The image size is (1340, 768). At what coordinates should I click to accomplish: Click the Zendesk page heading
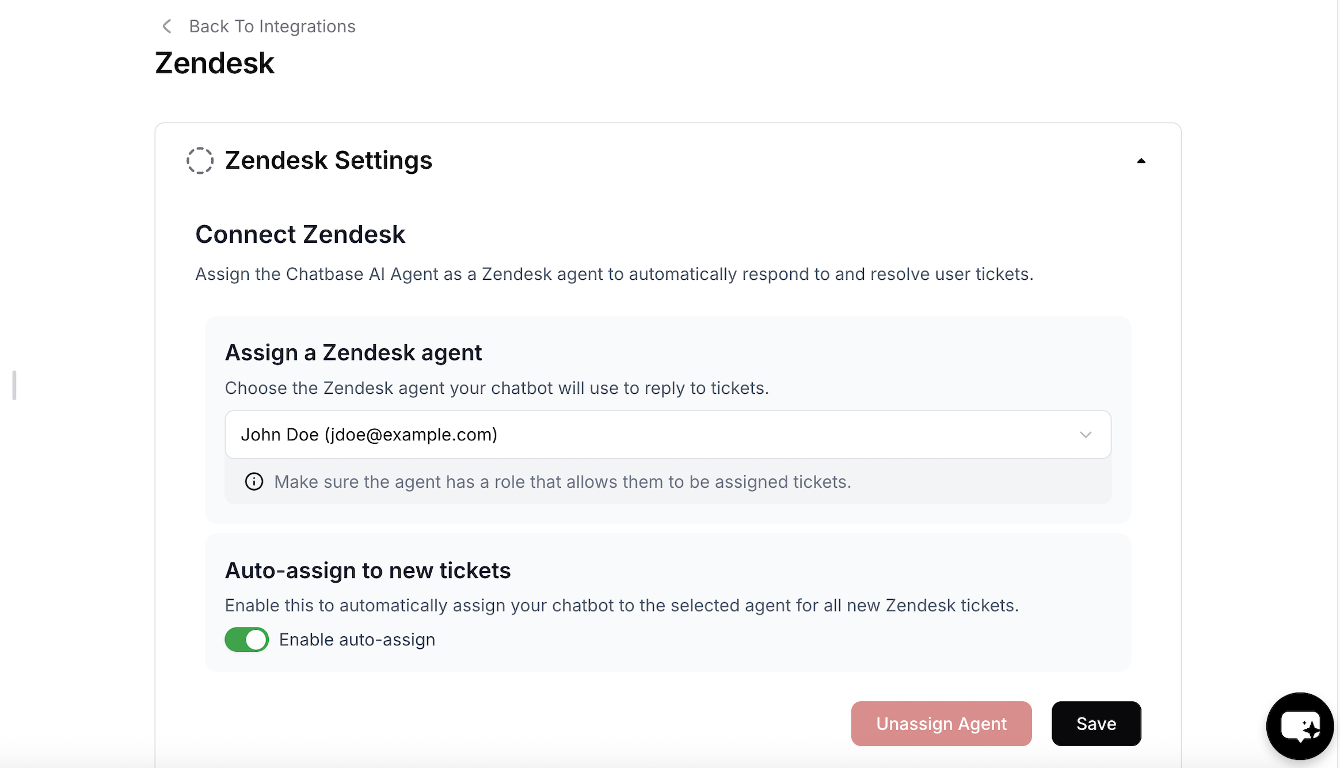pyautogui.click(x=215, y=62)
